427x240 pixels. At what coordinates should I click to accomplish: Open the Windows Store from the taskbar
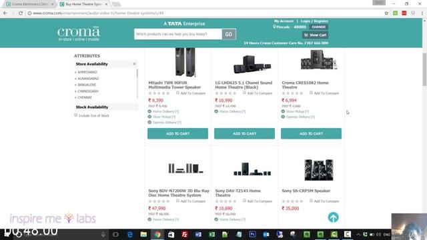click(171, 234)
